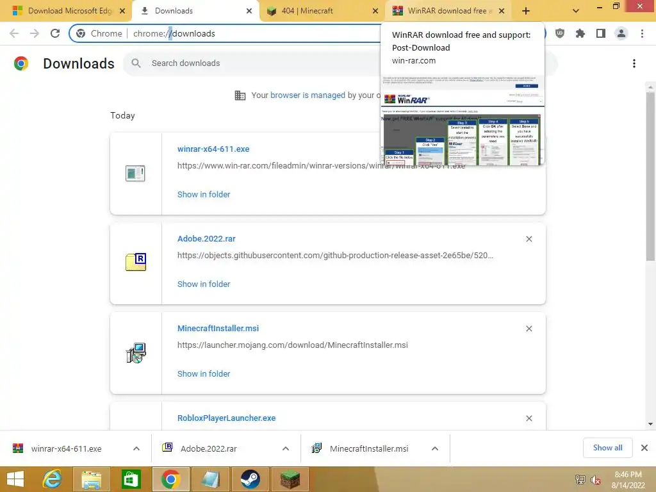
Task: Open Minecraft from the taskbar
Action: click(x=290, y=479)
